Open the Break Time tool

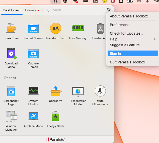coord(11,28)
